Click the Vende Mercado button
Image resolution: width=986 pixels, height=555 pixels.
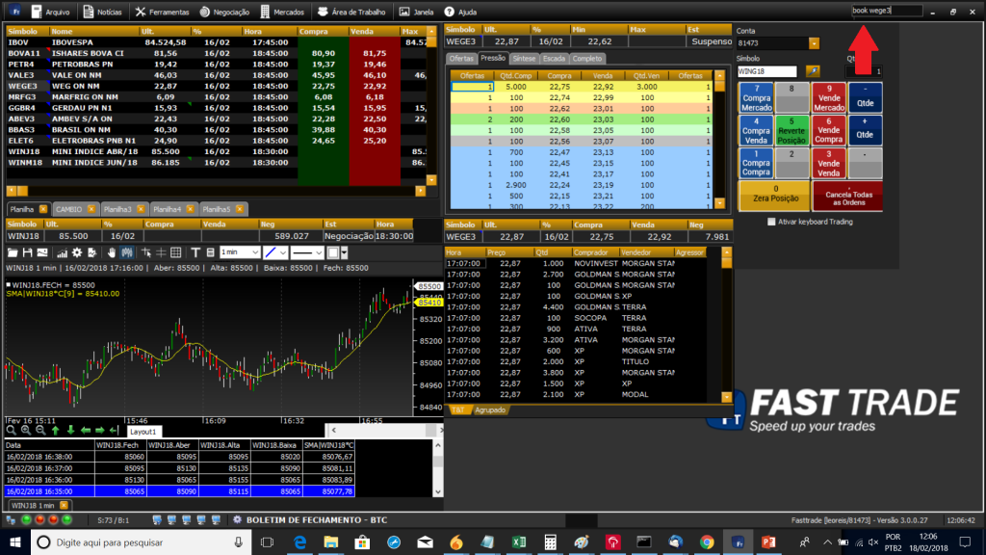pos(829,98)
